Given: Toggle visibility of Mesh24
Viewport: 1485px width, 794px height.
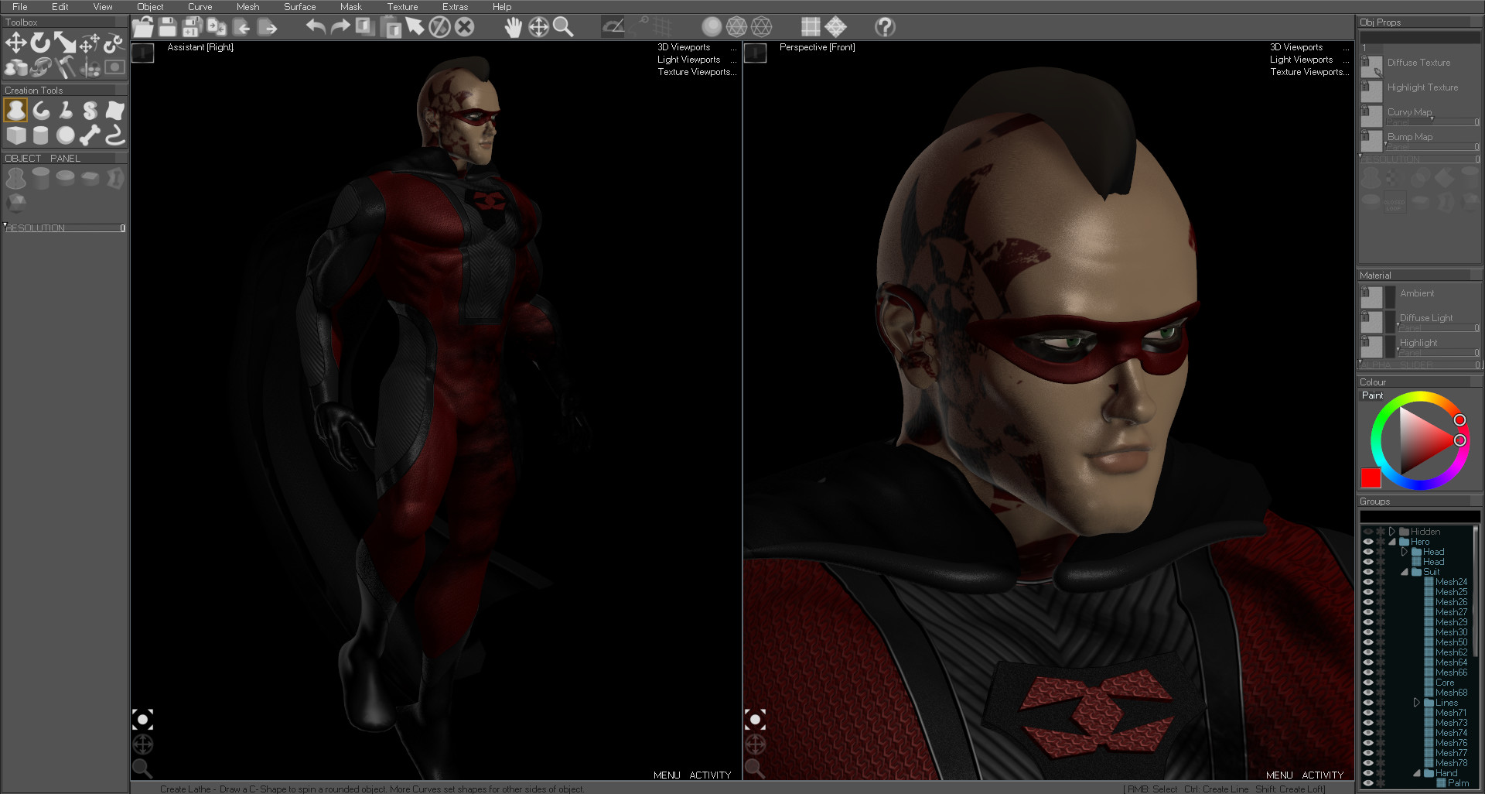Looking at the screenshot, I should 1367,582.
